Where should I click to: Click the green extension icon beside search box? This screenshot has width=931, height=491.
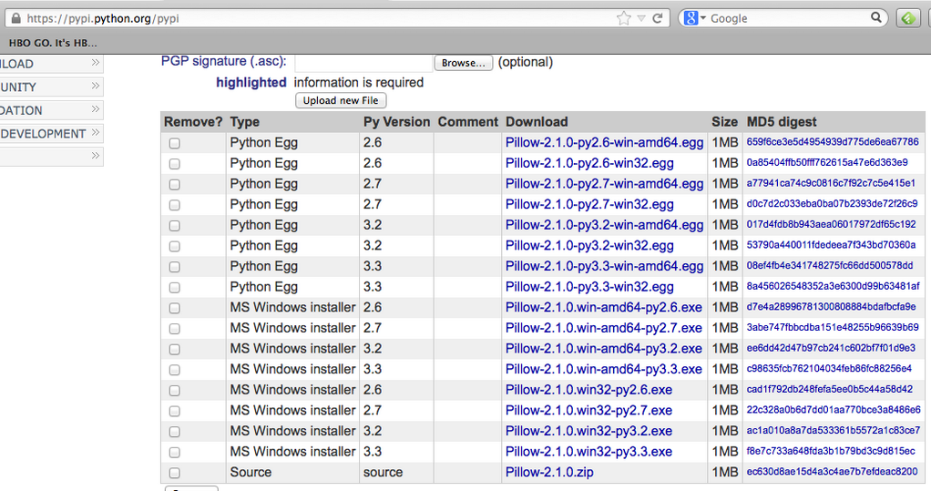pyautogui.click(x=908, y=18)
